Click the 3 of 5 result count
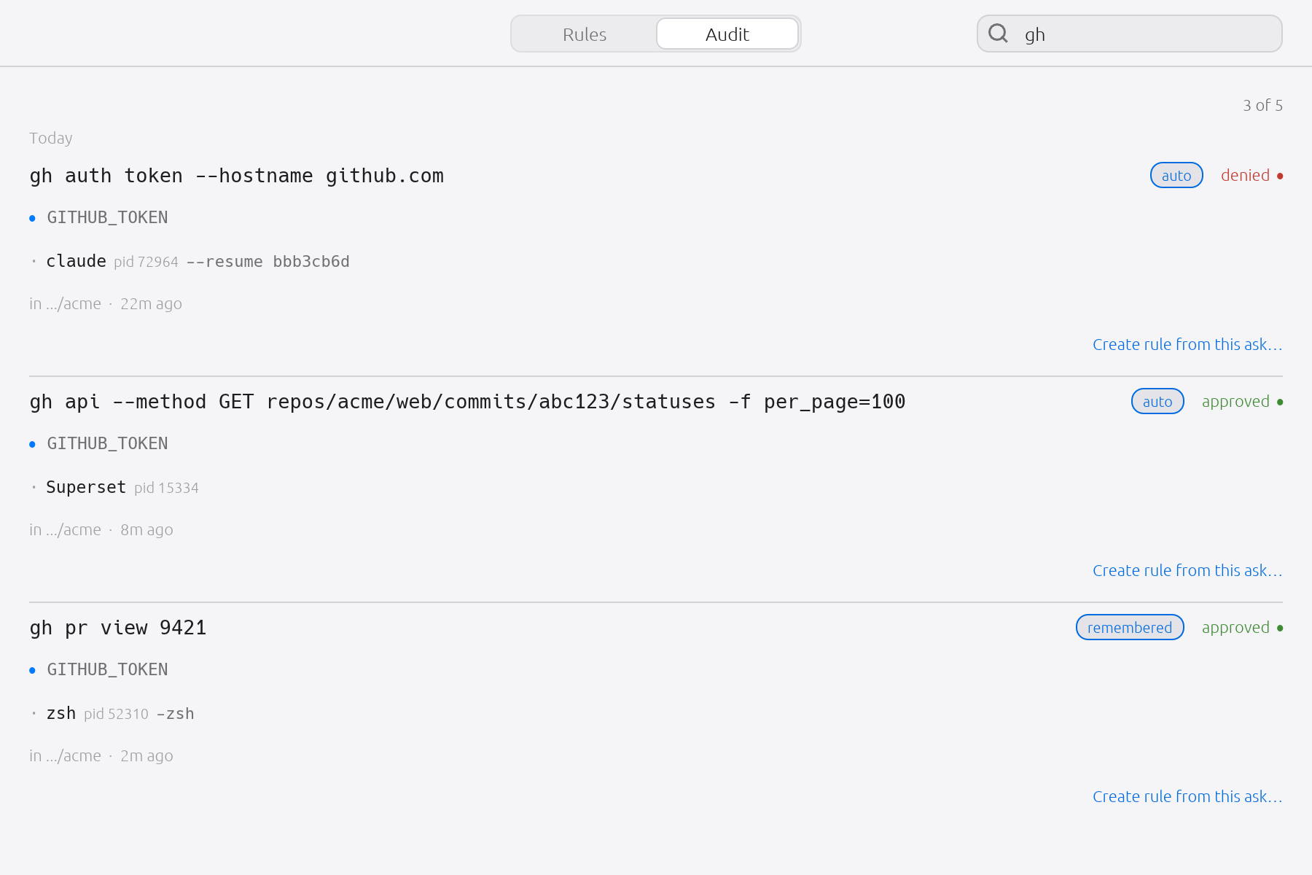Viewport: 1312px width, 875px height. coord(1262,105)
